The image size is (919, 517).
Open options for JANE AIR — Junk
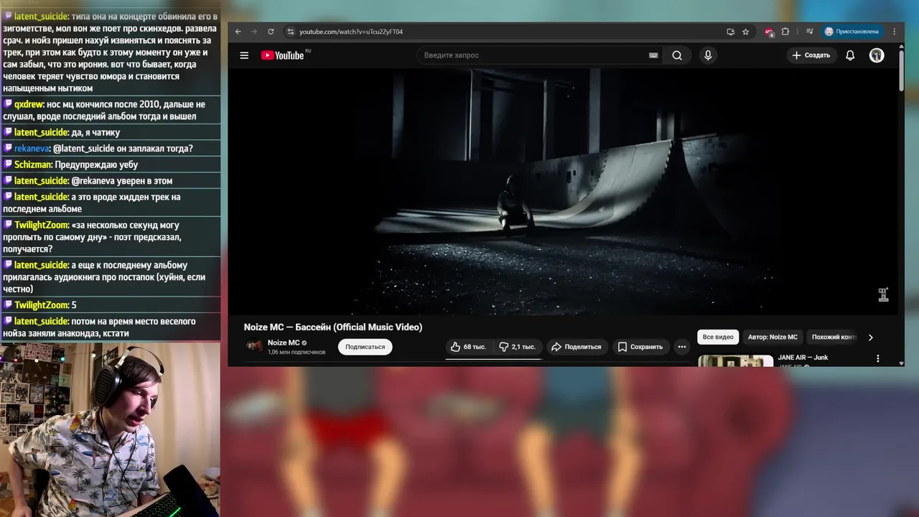(877, 358)
